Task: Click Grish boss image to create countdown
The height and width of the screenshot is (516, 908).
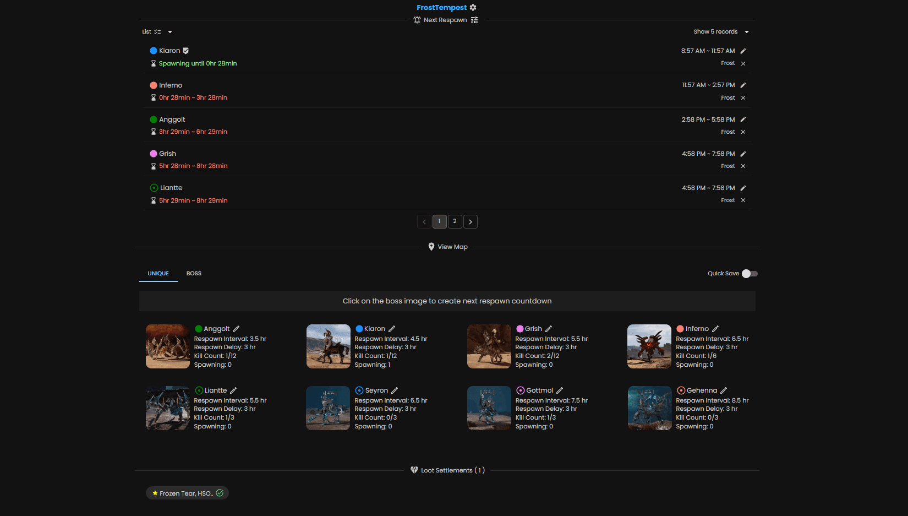Action: tap(489, 346)
